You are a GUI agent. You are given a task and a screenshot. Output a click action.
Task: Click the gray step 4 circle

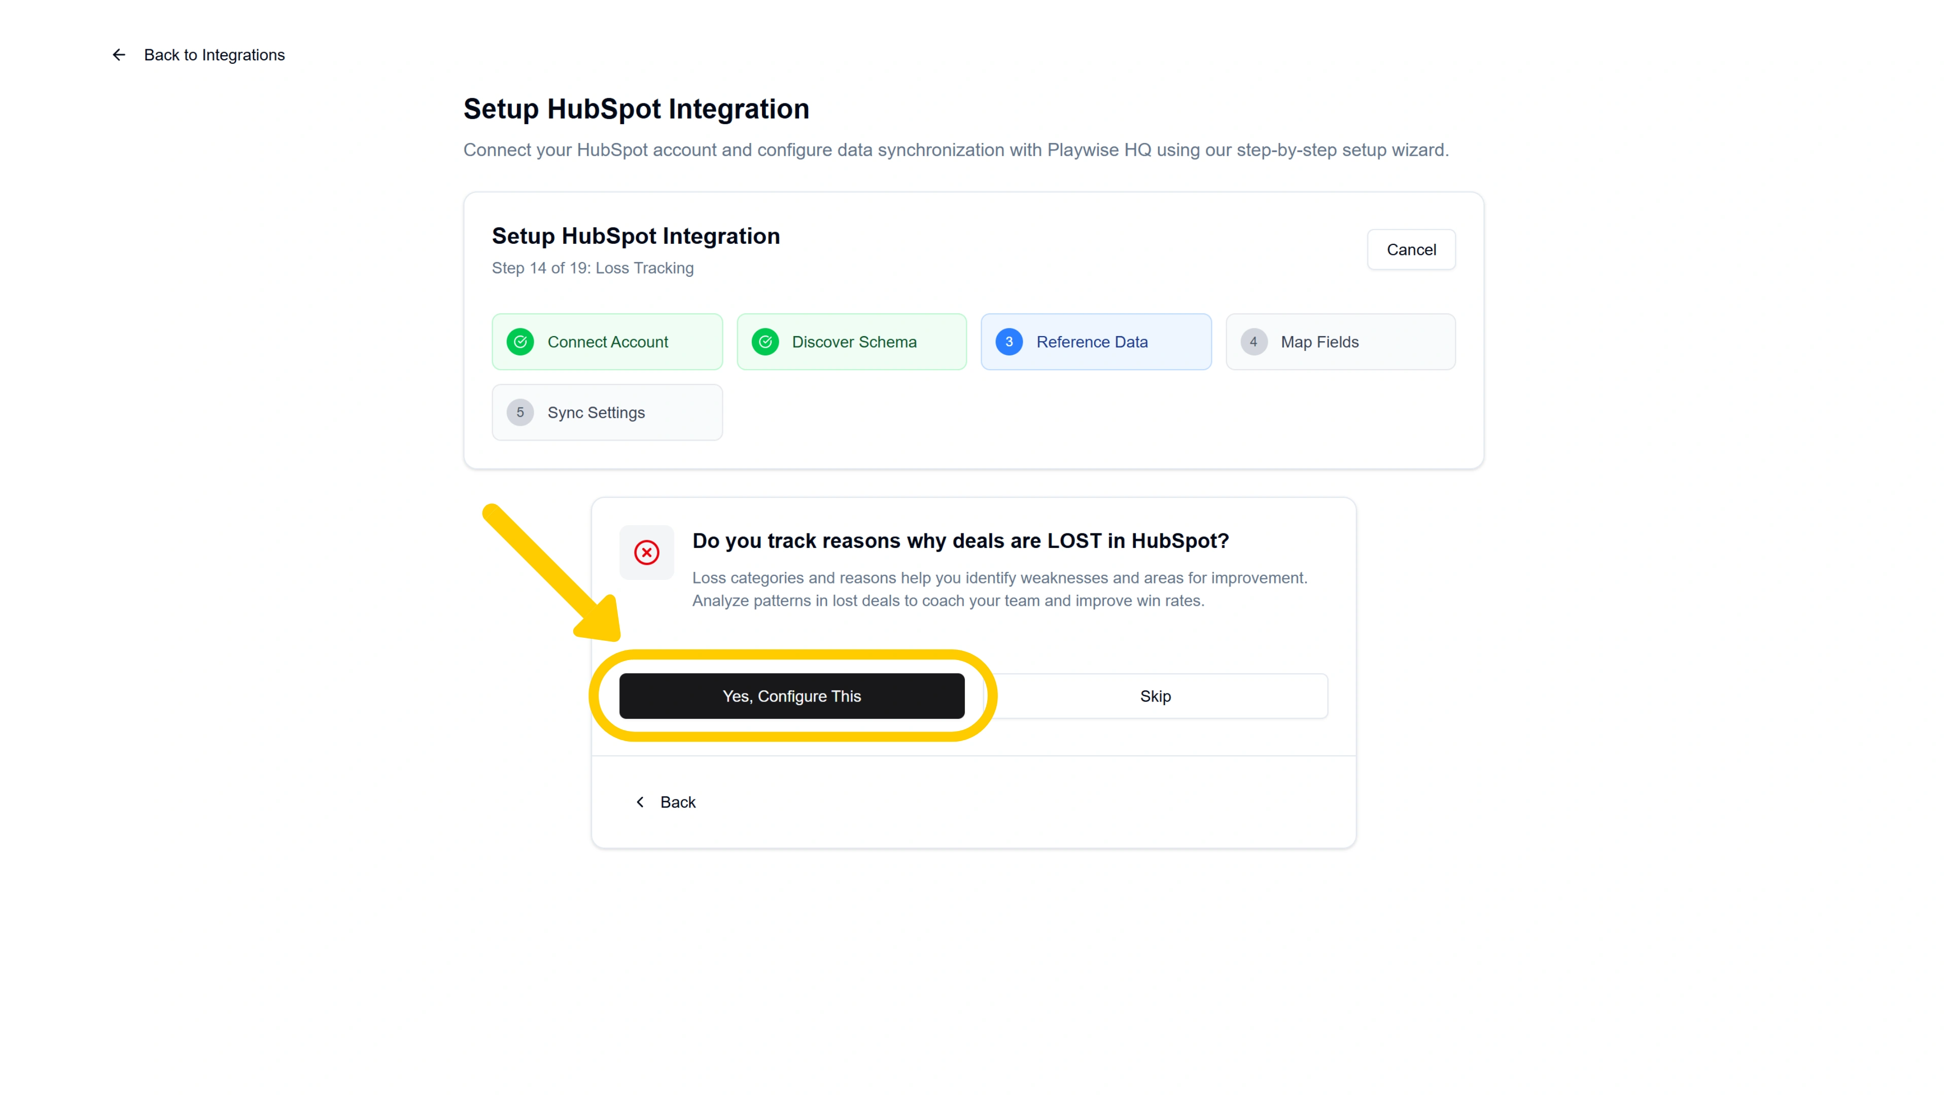[x=1254, y=342]
